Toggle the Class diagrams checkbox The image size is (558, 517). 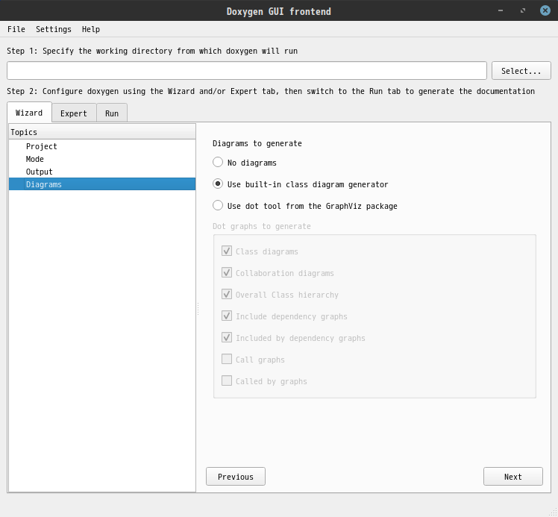pyautogui.click(x=227, y=251)
